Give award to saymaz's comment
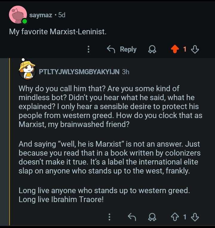This screenshot has height=228, width=215. tap(152, 49)
